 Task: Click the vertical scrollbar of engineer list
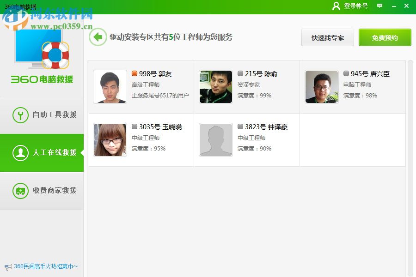point(410,169)
